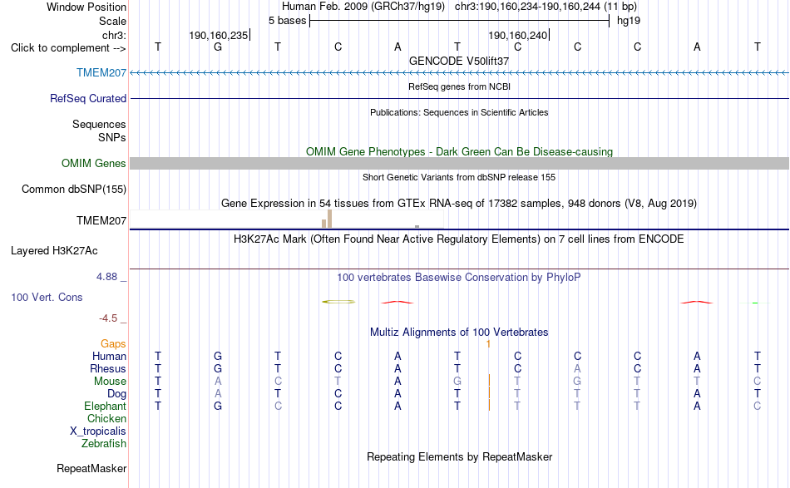Click the 'Click to complement -->' label
The image size is (790, 488).
pyautogui.click(x=68, y=48)
